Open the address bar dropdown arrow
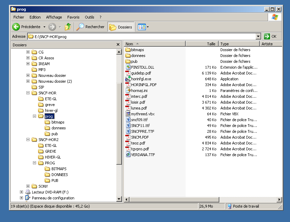 [x=258, y=36]
